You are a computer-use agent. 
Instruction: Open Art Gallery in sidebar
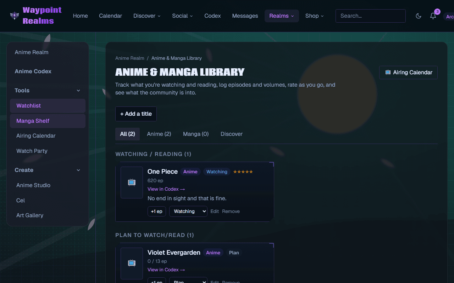pos(48,215)
